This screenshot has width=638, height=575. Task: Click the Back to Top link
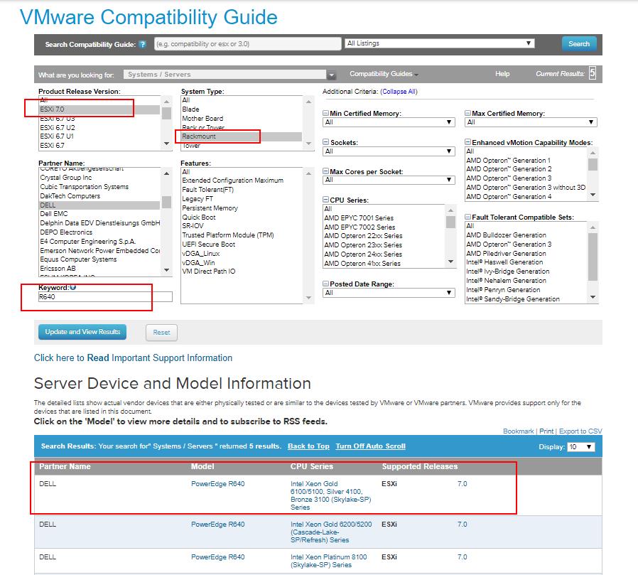tap(308, 446)
